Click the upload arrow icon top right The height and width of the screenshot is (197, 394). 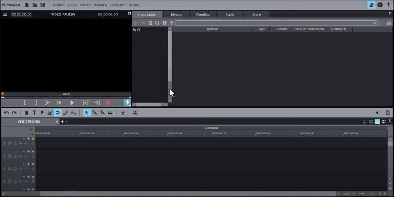[x=388, y=5]
